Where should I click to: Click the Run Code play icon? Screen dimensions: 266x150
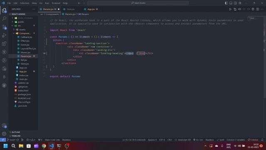tap(230, 9)
